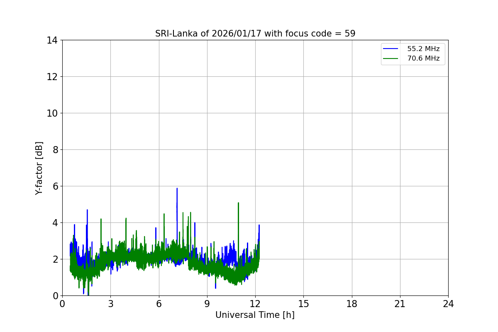This screenshot has width=498, height=332.
Task: Click y-axis tick label '14'
Action: 52,40
